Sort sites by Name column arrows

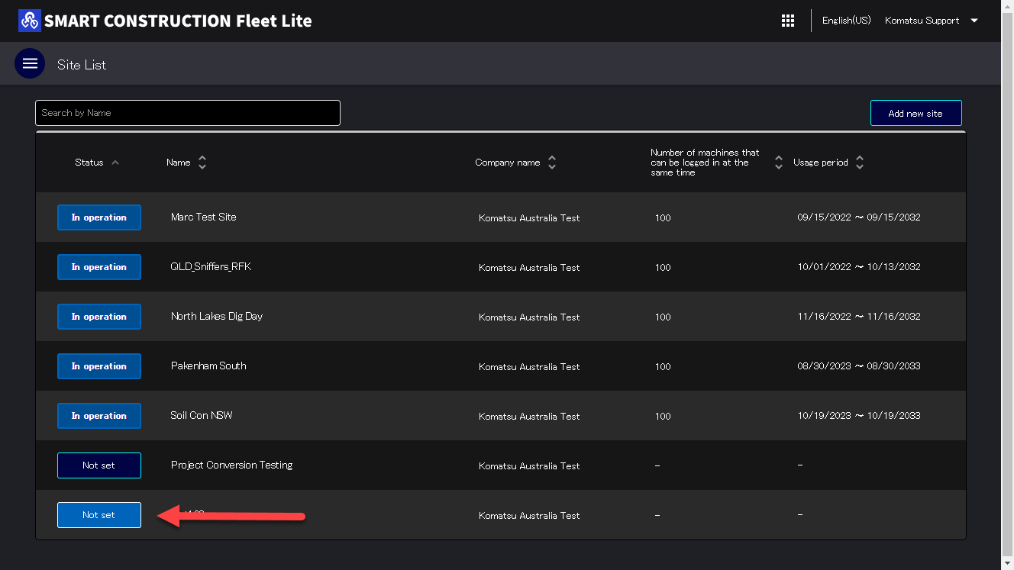point(202,163)
